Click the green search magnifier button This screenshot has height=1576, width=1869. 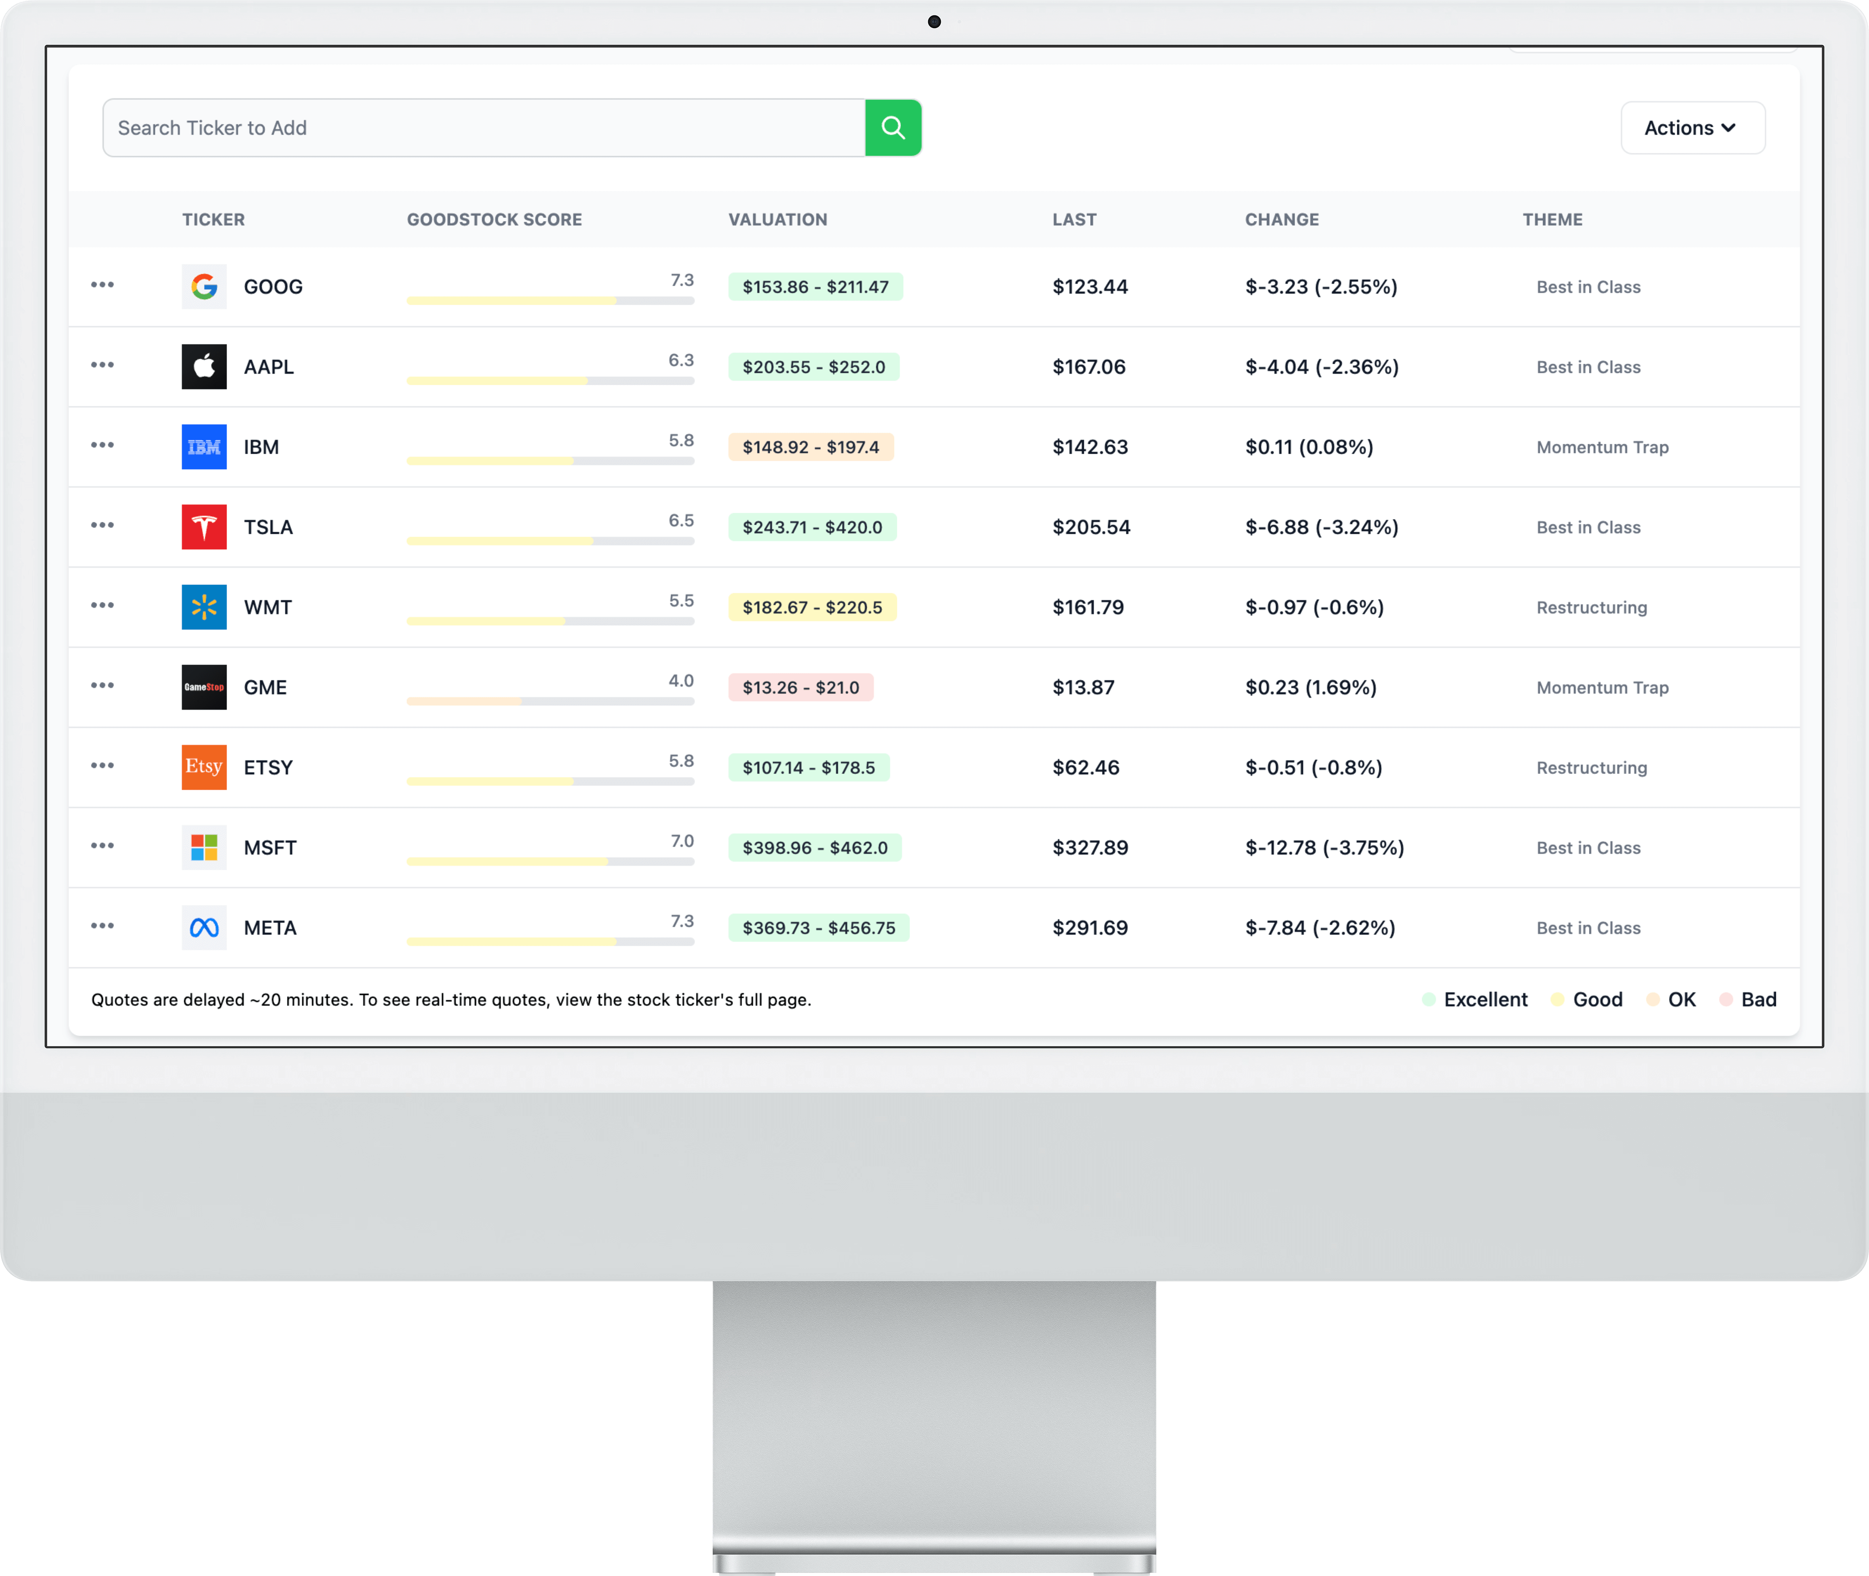coord(893,128)
